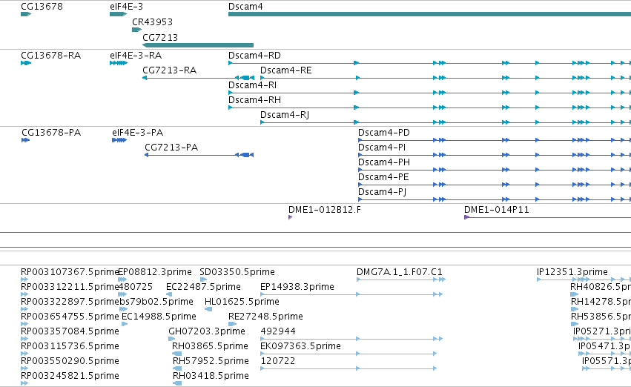Select protein Dscam4-PE
This screenshot has height=387, width=631.
pos(383,177)
